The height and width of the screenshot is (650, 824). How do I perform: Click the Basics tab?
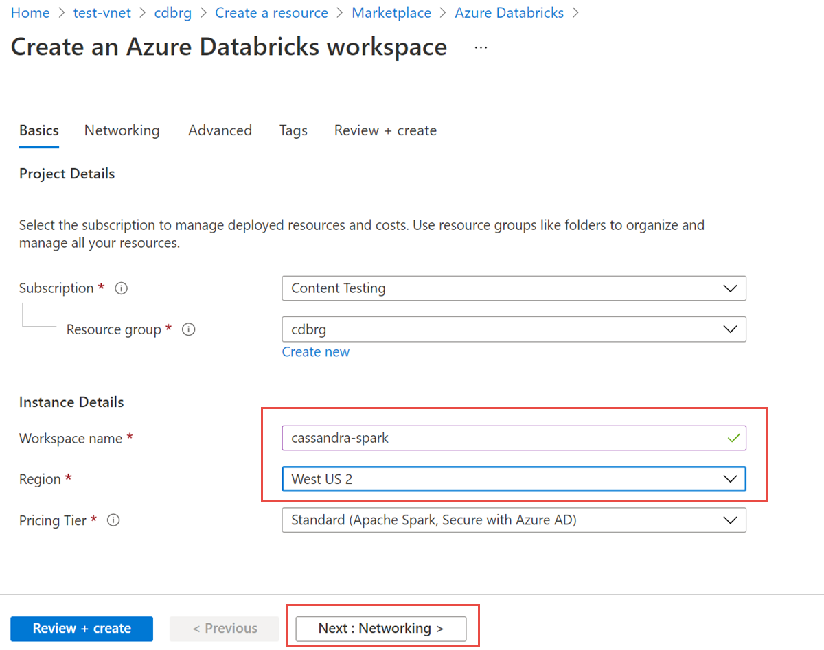click(x=38, y=130)
